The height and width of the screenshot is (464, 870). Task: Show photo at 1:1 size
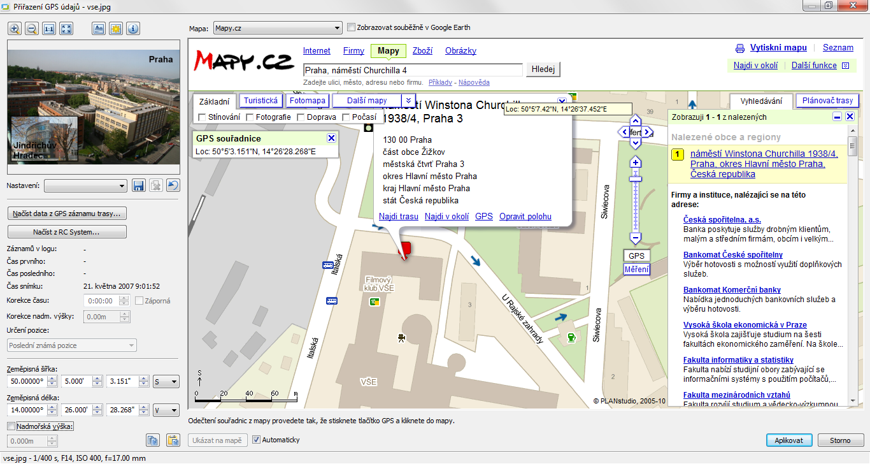[x=49, y=29]
